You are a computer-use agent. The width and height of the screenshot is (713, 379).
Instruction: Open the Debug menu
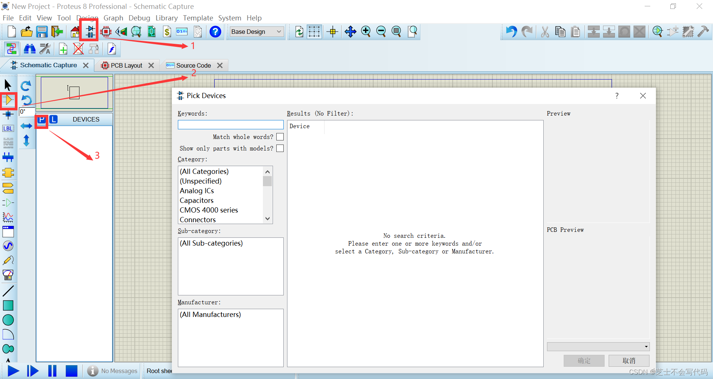pos(139,18)
